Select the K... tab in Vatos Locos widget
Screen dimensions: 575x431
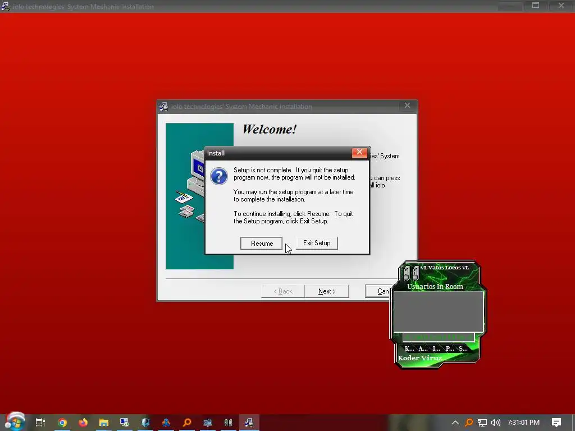[409, 349]
